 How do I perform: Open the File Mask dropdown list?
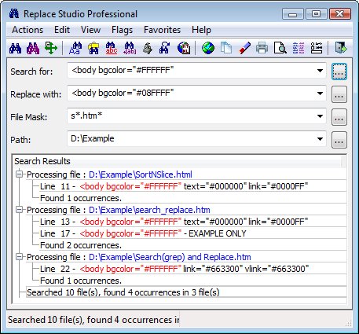pos(320,116)
